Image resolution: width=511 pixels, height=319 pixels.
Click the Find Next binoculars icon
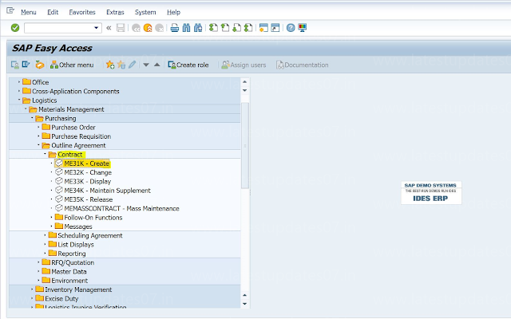[198, 28]
